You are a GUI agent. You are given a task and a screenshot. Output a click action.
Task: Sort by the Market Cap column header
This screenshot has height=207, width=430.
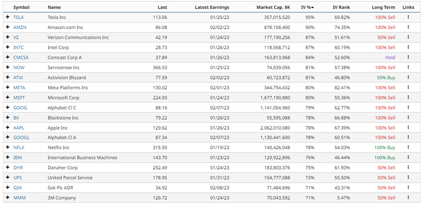274,7
